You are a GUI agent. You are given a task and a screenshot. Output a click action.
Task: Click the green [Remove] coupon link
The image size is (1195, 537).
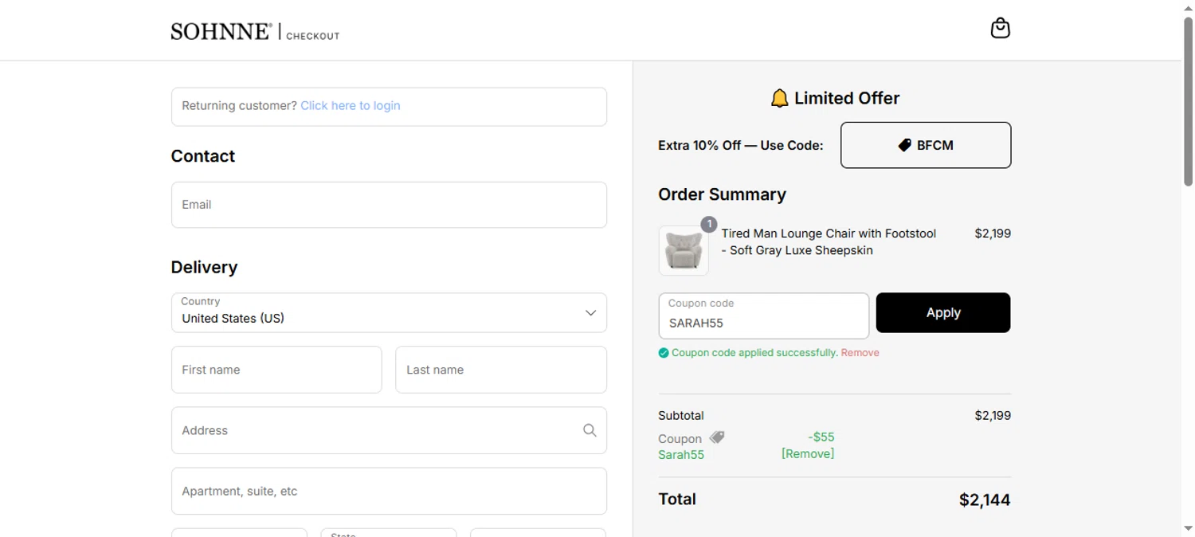pos(808,454)
